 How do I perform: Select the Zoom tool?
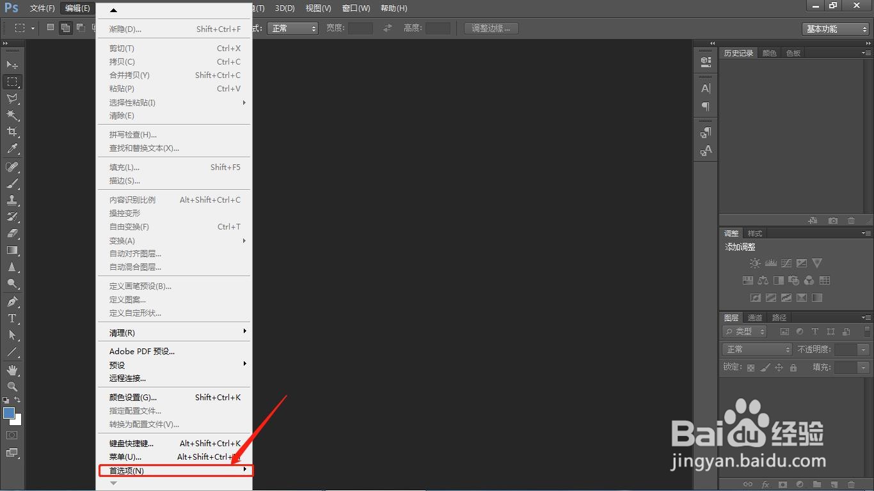12,387
